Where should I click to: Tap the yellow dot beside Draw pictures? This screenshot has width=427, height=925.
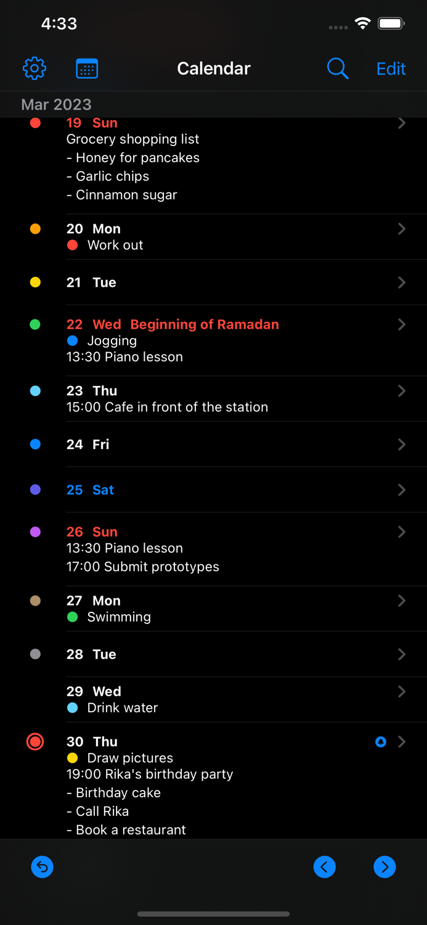(73, 758)
